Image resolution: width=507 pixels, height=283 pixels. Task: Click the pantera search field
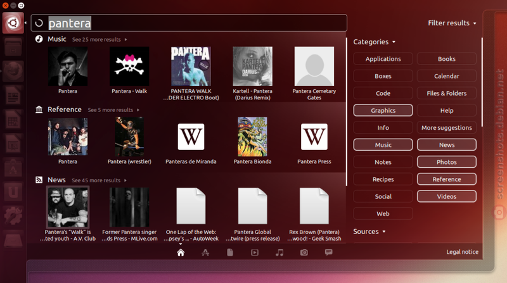click(x=189, y=23)
